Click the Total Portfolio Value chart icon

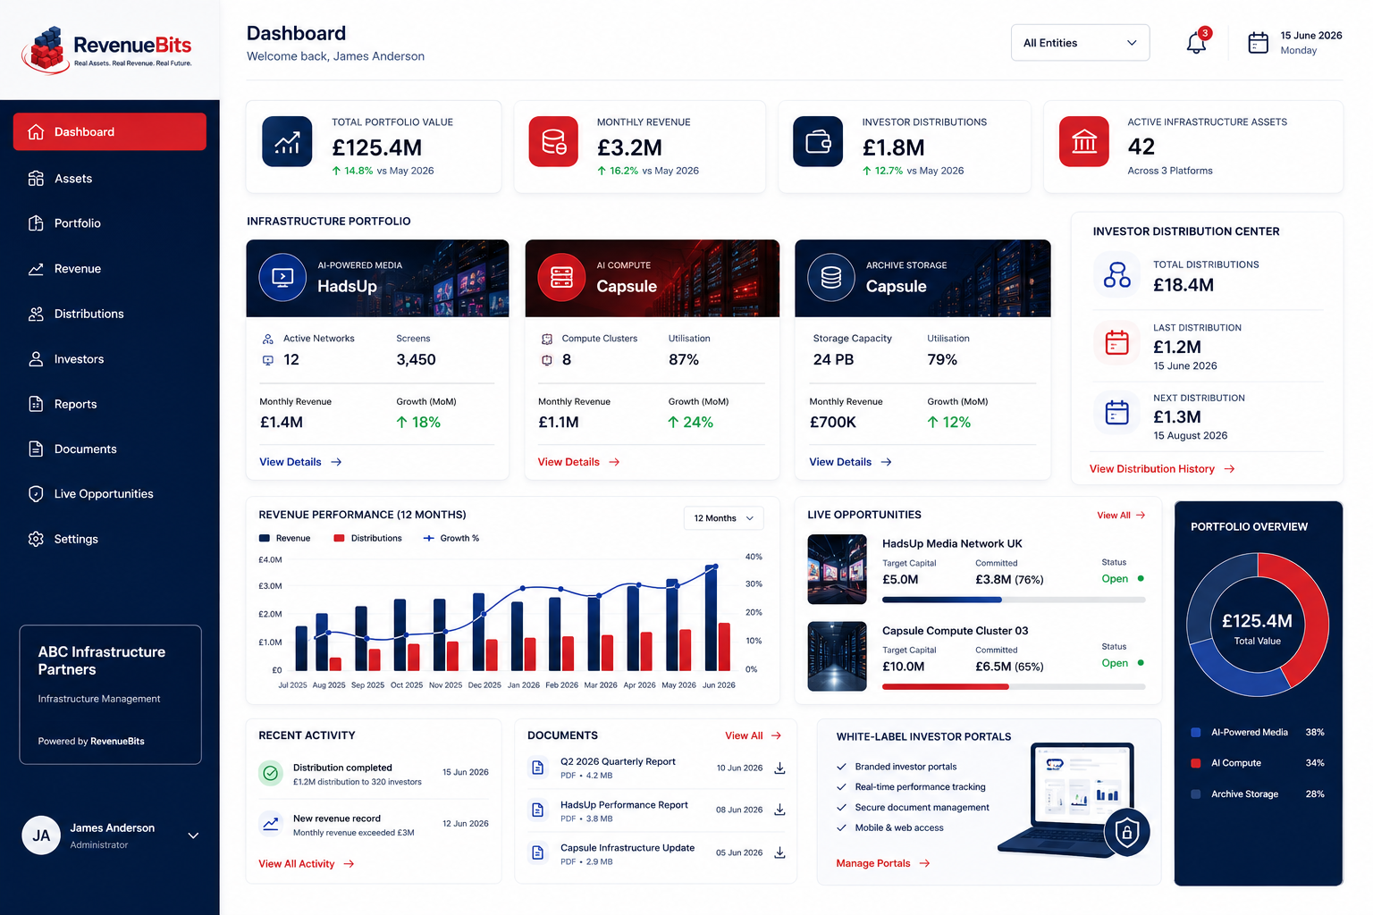287,142
